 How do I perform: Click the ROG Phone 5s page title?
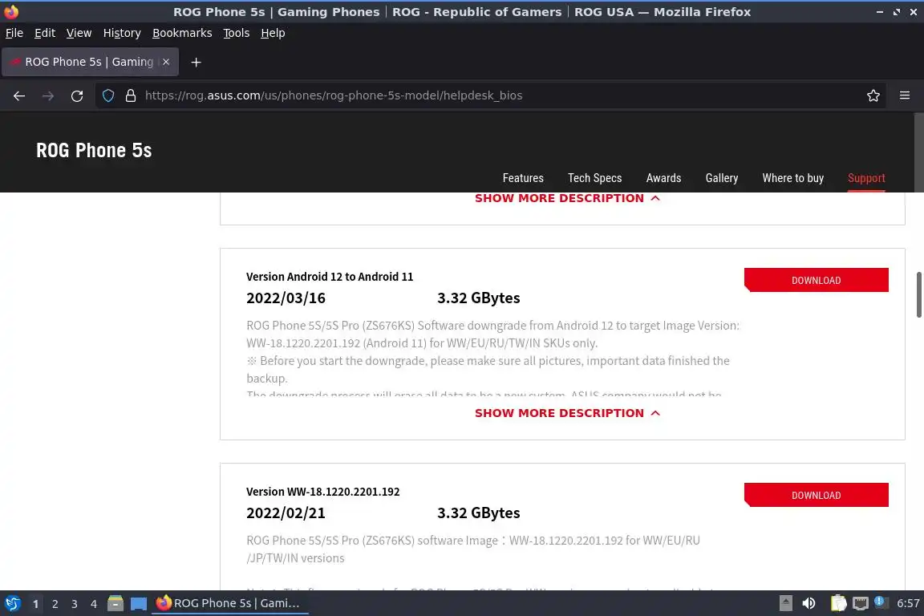94,150
